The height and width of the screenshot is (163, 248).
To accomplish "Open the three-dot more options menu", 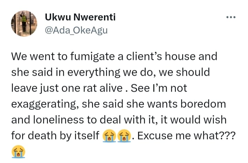I will coord(230,17).
